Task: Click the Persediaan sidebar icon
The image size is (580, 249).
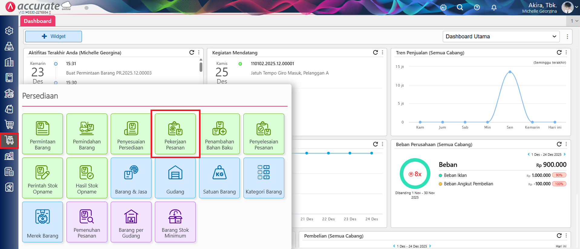Action: click(9, 140)
